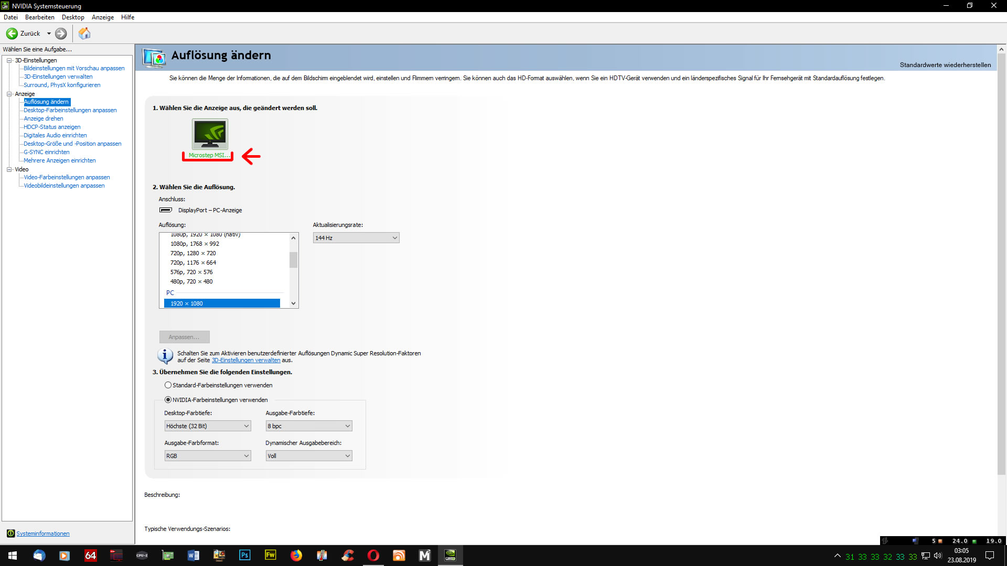Click NVIDIA control panel taskbar icon

tap(451, 555)
